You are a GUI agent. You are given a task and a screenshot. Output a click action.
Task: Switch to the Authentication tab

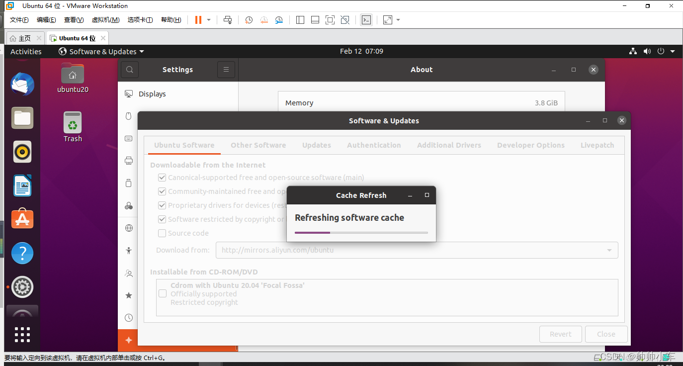(x=374, y=145)
